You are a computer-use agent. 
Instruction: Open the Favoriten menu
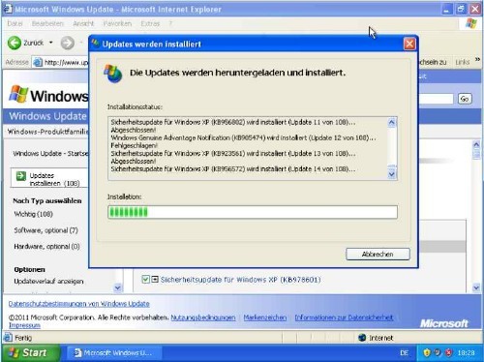117,23
